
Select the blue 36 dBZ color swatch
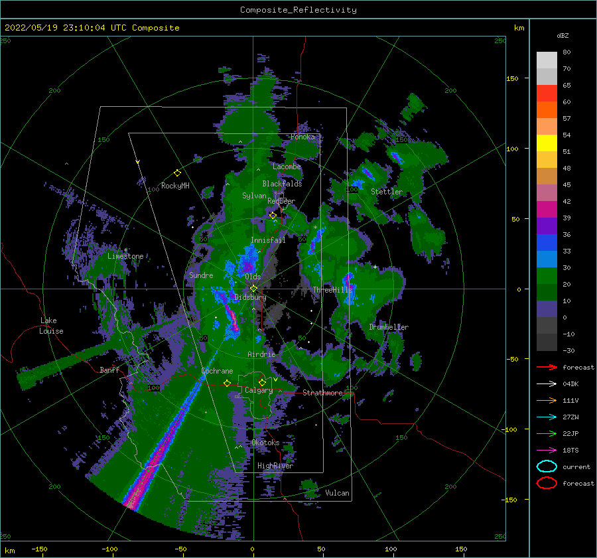point(547,242)
